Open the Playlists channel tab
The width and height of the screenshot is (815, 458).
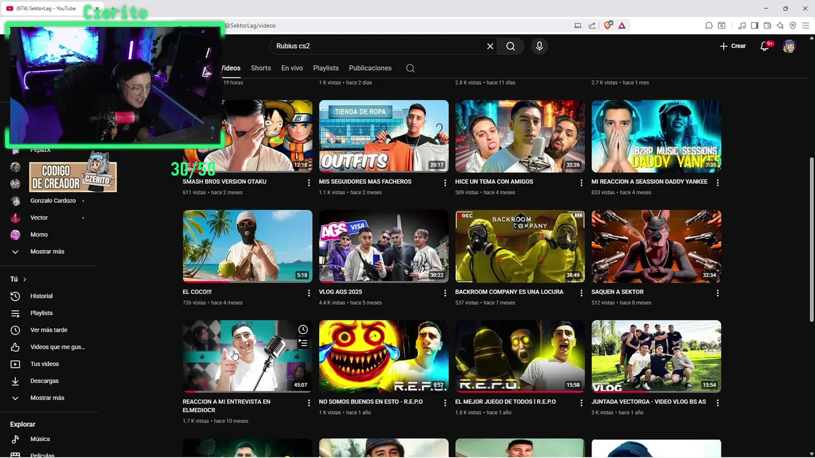[x=326, y=68]
